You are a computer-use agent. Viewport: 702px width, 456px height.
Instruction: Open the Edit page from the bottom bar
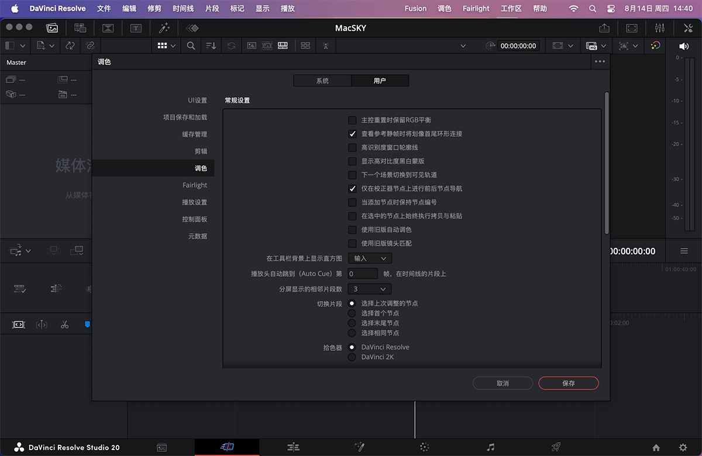294,447
